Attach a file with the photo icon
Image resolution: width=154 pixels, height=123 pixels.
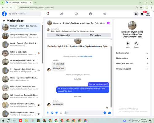pyautogui.click(x=52, y=113)
